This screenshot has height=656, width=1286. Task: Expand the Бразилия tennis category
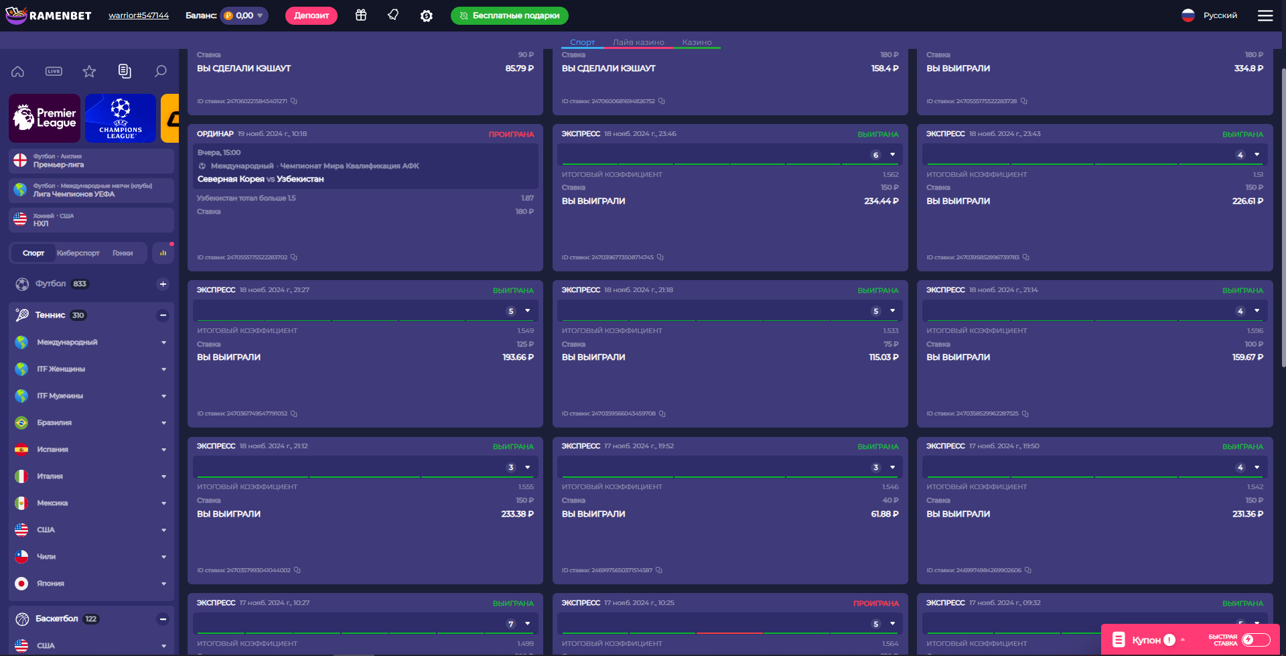(163, 423)
